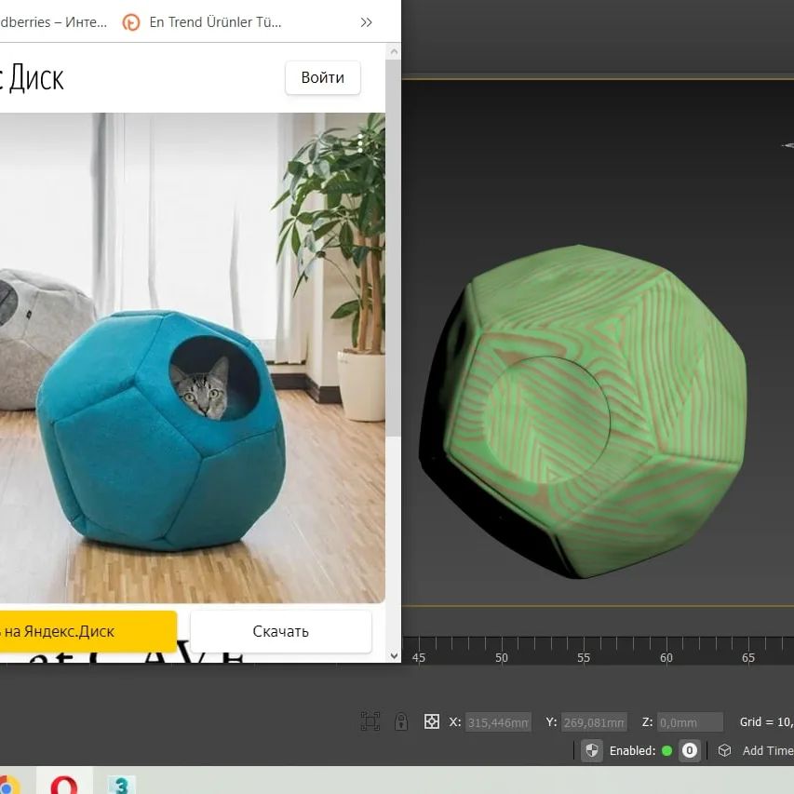Image resolution: width=794 pixels, height=794 pixels.
Task: Open Chrome from the taskbar
Action: [x=10, y=784]
